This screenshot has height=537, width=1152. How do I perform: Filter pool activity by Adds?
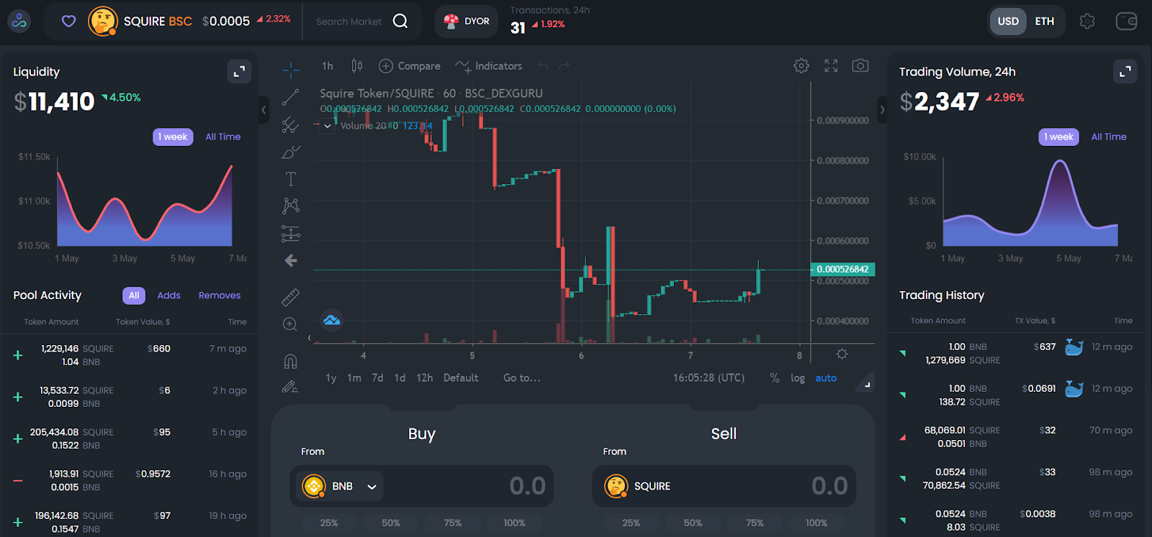pyautogui.click(x=168, y=295)
